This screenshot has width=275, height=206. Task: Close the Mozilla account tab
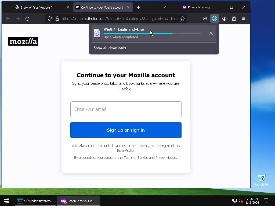pyautogui.click(x=128, y=7)
